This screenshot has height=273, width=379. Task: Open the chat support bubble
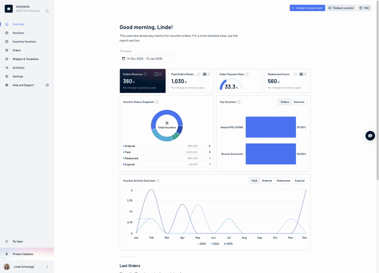pyautogui.click(x=370, y=135)
